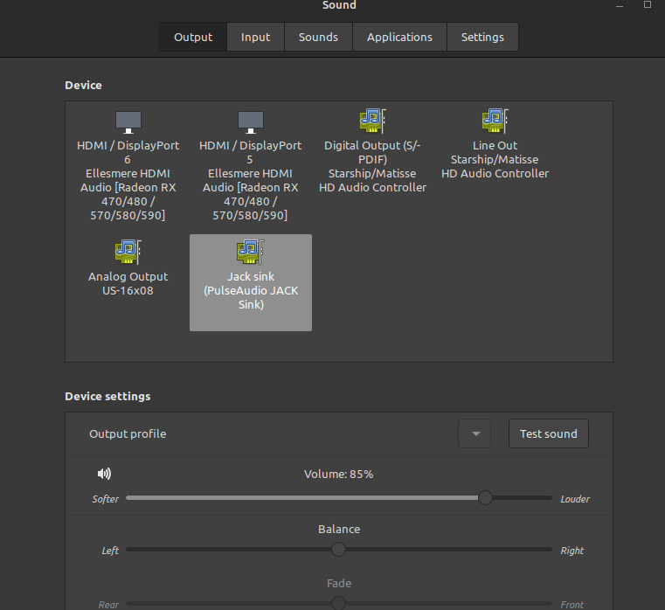Click the Test sound button
The height and width of the screenshot is (610, 665).
coord(549,433)
